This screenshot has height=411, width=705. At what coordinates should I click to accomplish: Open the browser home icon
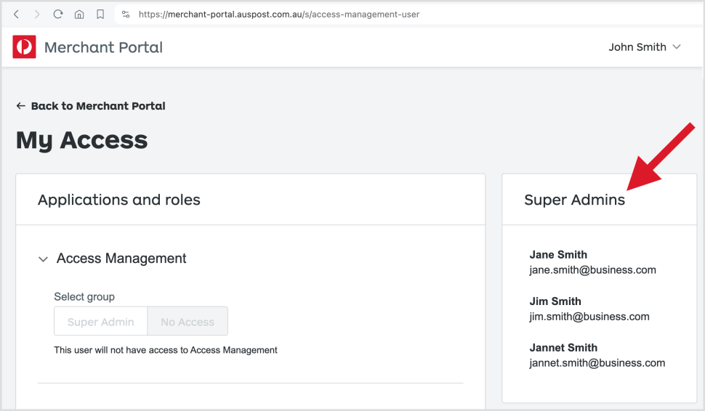79,15
